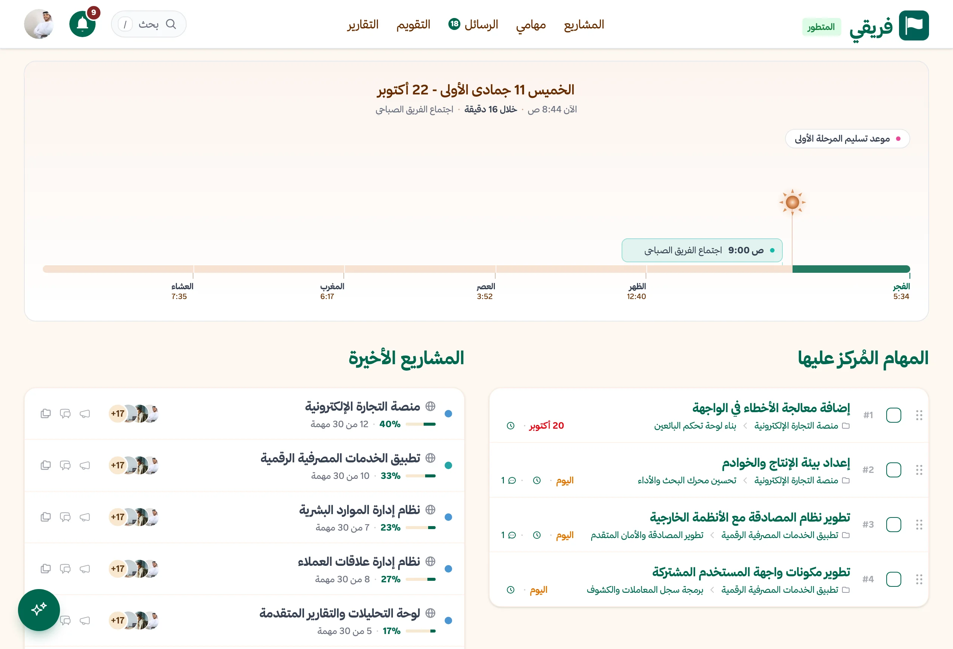The width and height of the screenshot is (953, 649).
Task: Open the notifications bell with 9 badge
Action: (x=82, y=24)
